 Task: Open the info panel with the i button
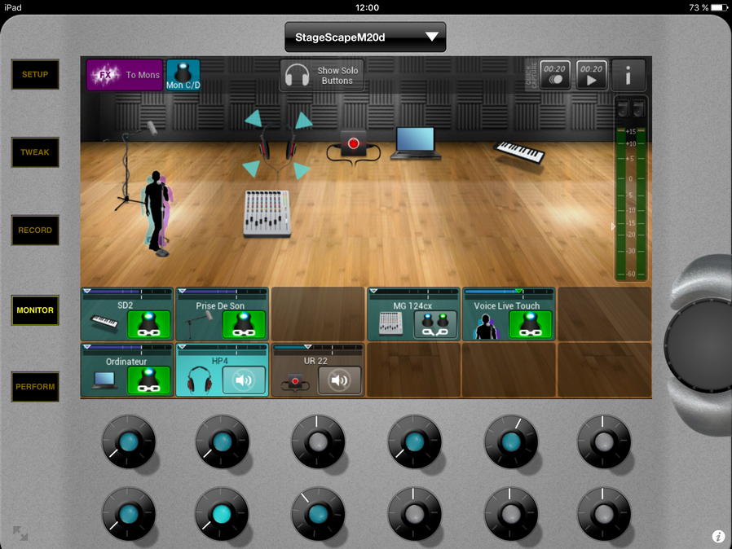(x=628, y=76)
